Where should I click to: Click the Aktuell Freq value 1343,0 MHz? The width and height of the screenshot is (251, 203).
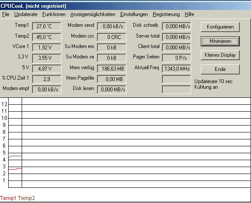point(177,69)
